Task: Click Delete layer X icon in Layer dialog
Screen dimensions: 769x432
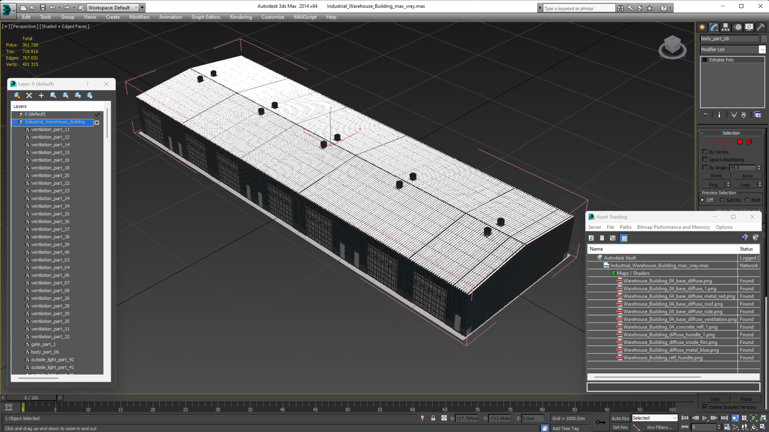Action: click(29, 95)
